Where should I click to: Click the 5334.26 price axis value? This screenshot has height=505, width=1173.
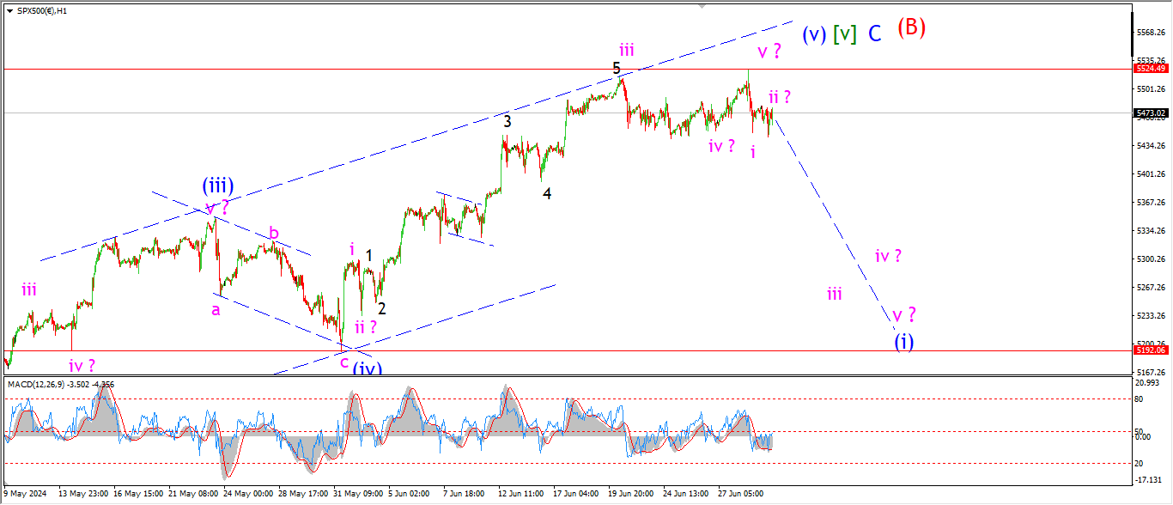[1150, 231]
